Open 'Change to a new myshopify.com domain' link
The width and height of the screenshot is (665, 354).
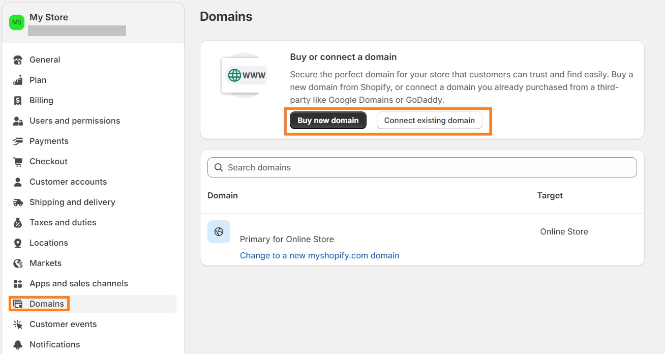pos(319,255)
